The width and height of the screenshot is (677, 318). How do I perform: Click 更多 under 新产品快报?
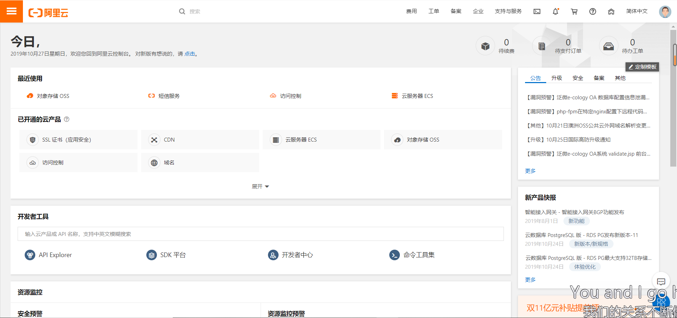[x=530, y=280]
